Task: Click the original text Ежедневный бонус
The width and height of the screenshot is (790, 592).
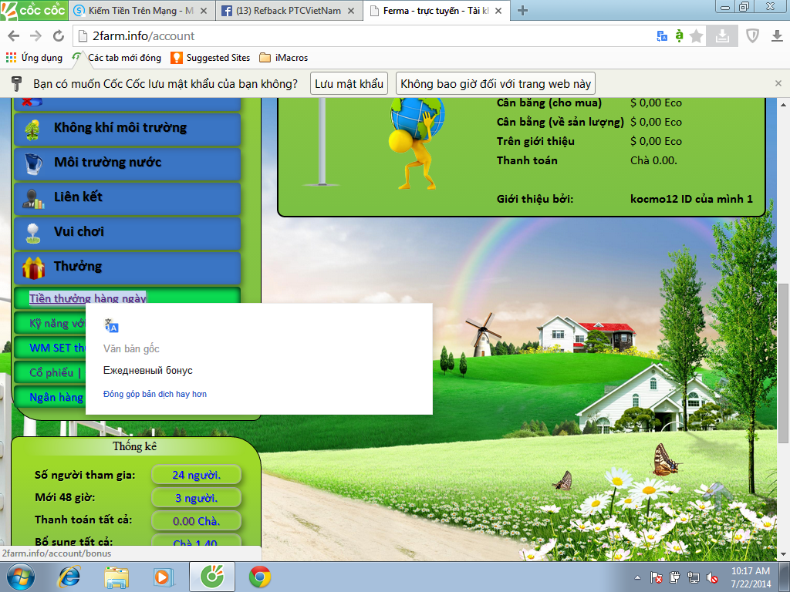Action: 148,371
